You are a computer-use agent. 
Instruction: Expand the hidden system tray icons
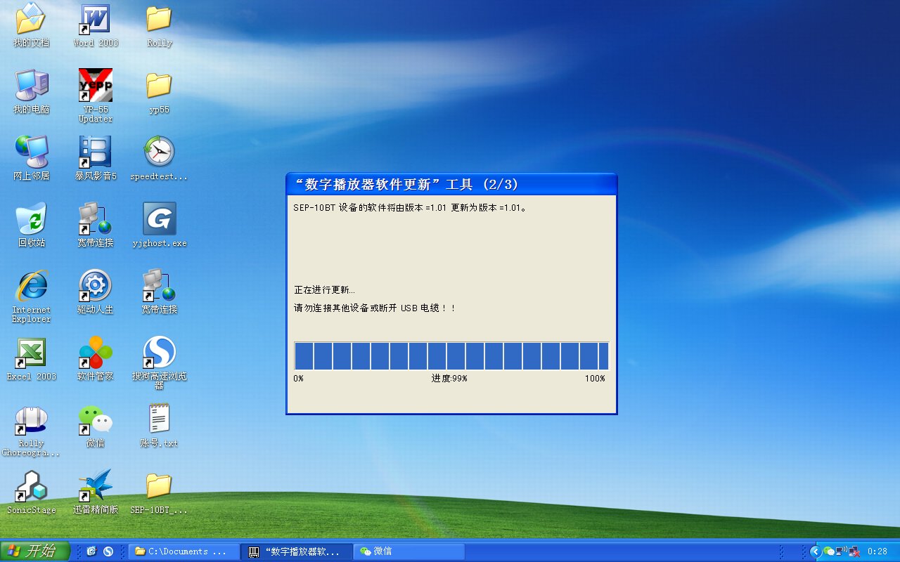click(x=816, y=551)
